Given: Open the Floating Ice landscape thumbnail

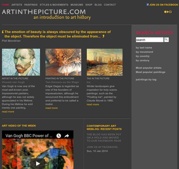Looking at the screenshot, I should (104, 62).
